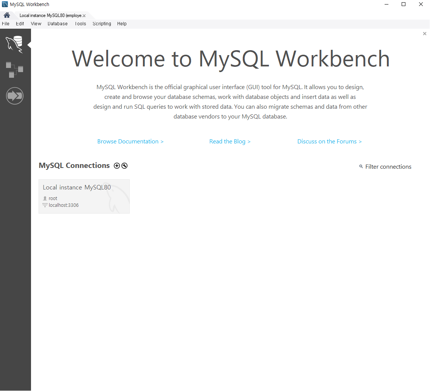This screenshot has width=430, height=391.
Task: Follow the Read the Blog link
Action: (230, 142)
